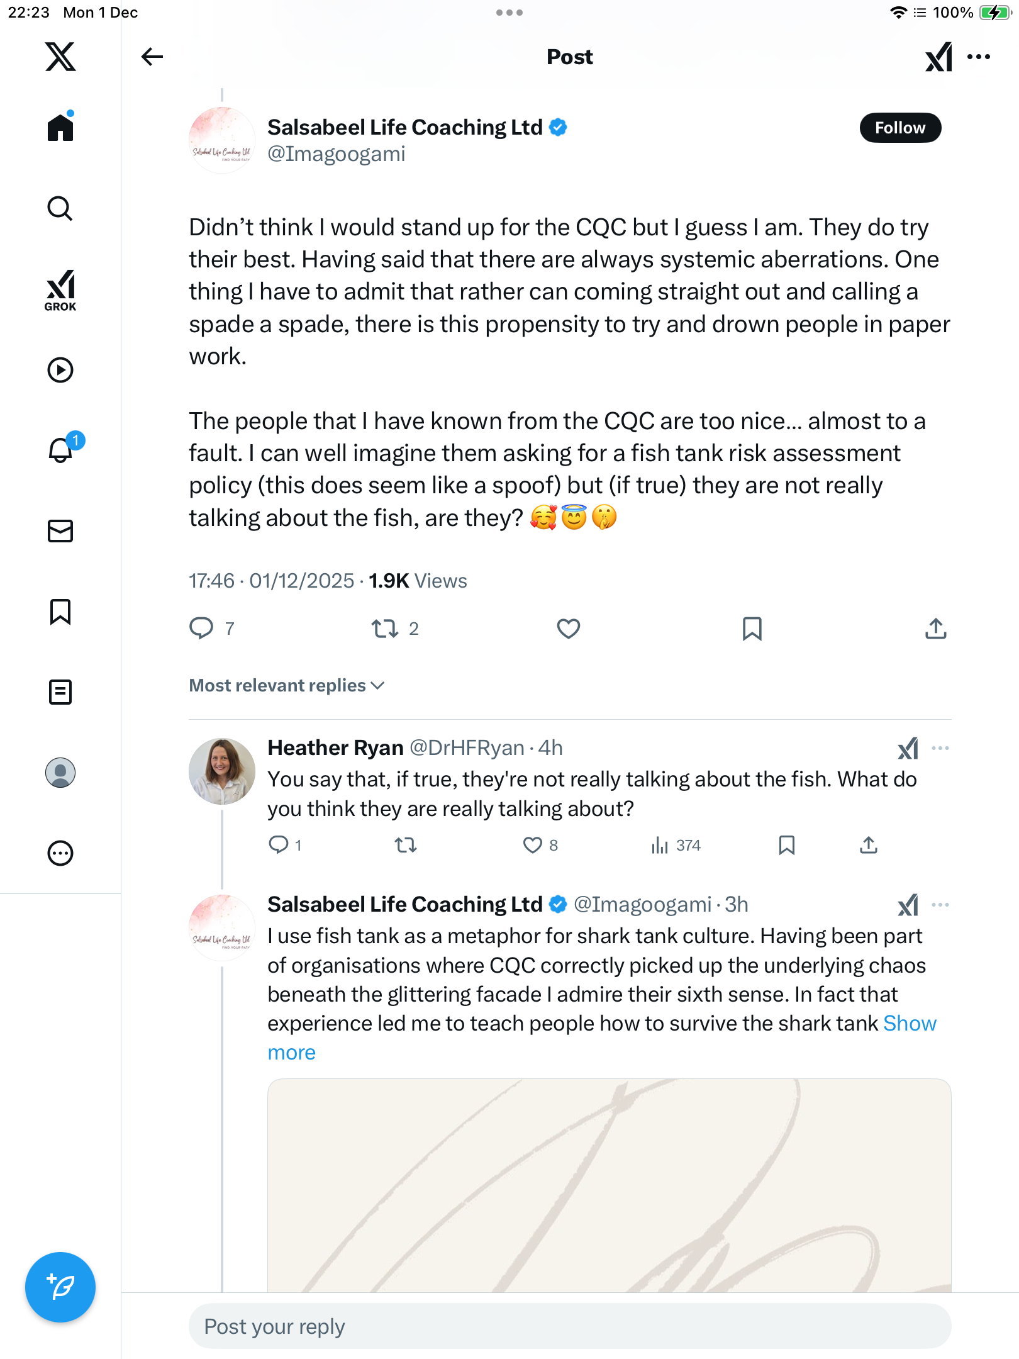
Task: Show more of the shark tank reply
Action: click(291, 1053)
